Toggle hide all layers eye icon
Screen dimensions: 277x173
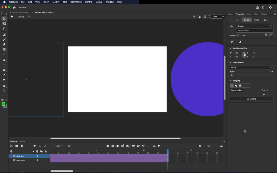41,151
